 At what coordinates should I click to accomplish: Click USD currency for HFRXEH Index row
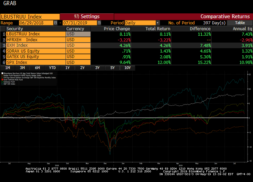[x=78, y=39]
